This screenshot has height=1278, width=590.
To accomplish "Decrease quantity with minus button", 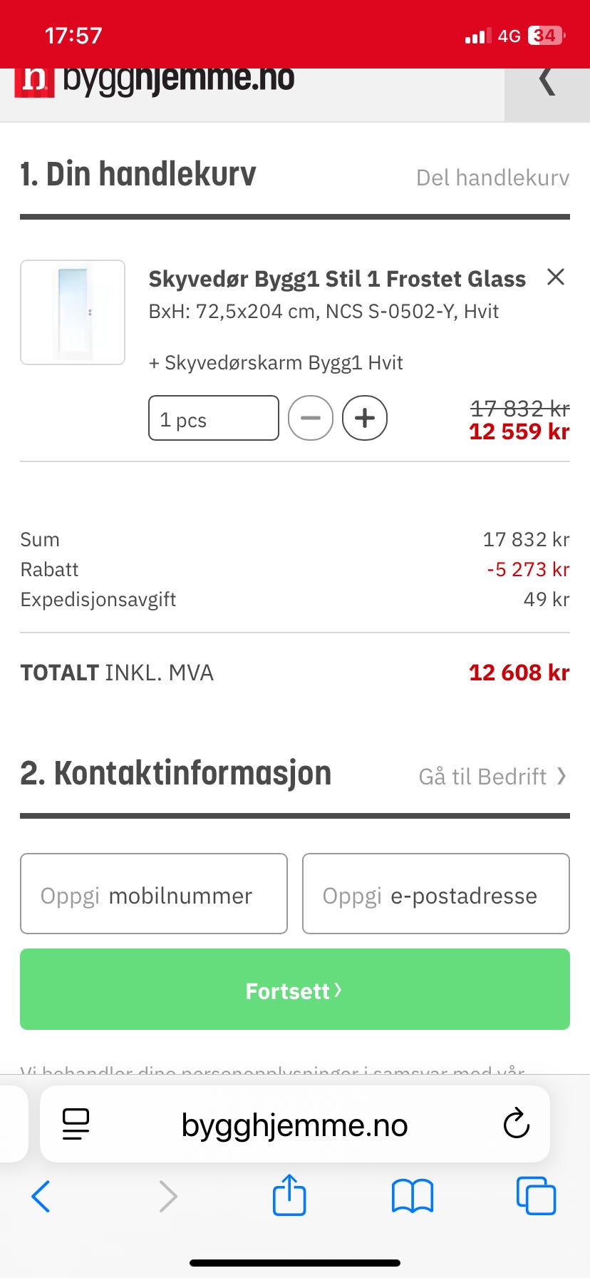I will (x=311, y=418).
